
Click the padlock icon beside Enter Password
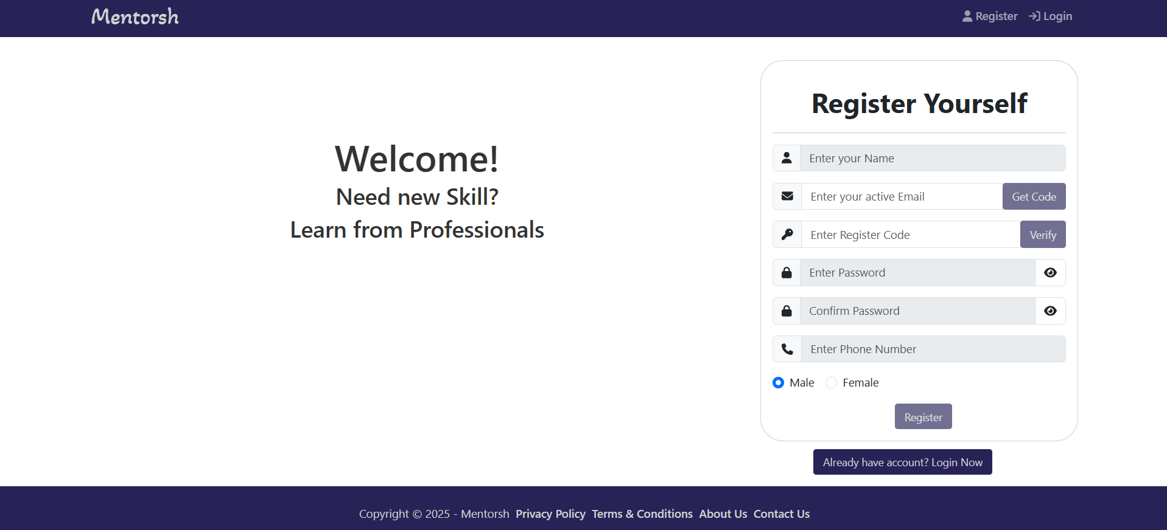(787, 273)
